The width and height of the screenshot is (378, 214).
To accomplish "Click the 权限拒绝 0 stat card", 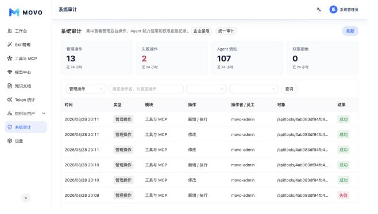I will [322, 57].
